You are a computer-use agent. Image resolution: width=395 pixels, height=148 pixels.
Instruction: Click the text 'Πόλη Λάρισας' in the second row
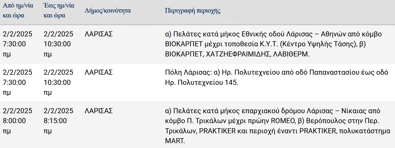pos(185,72)
